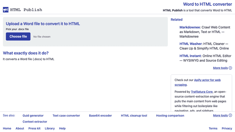The width and height of the screenshot is (235, 132).
Task: Open the Word to HTML converter heading link
Action: point(207,4)
